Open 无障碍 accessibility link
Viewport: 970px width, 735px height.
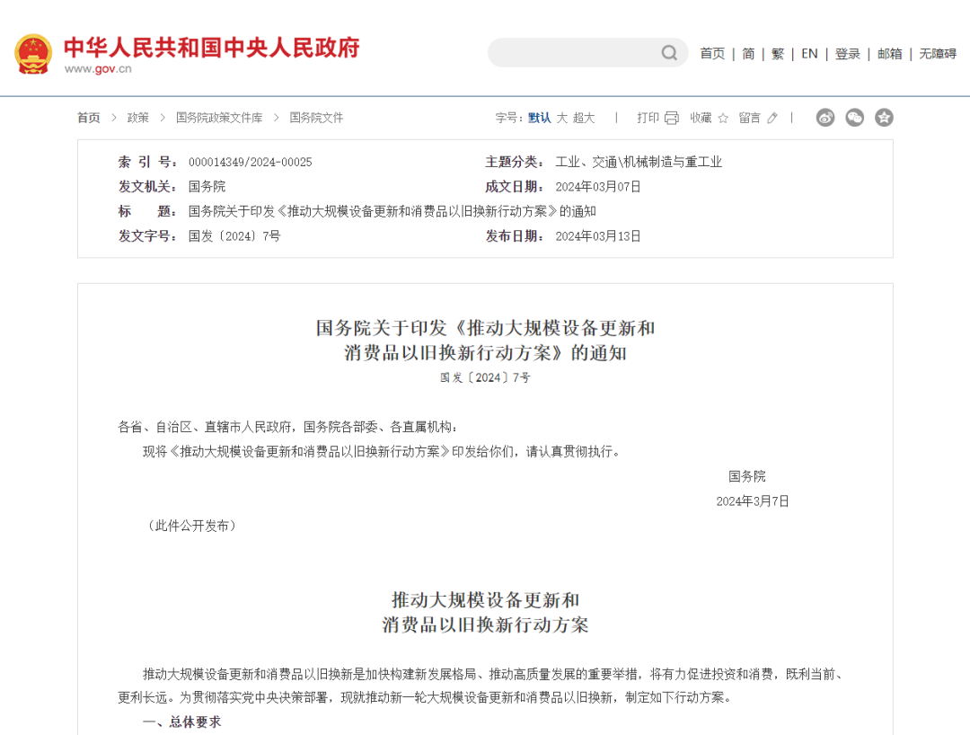[938, 54]
